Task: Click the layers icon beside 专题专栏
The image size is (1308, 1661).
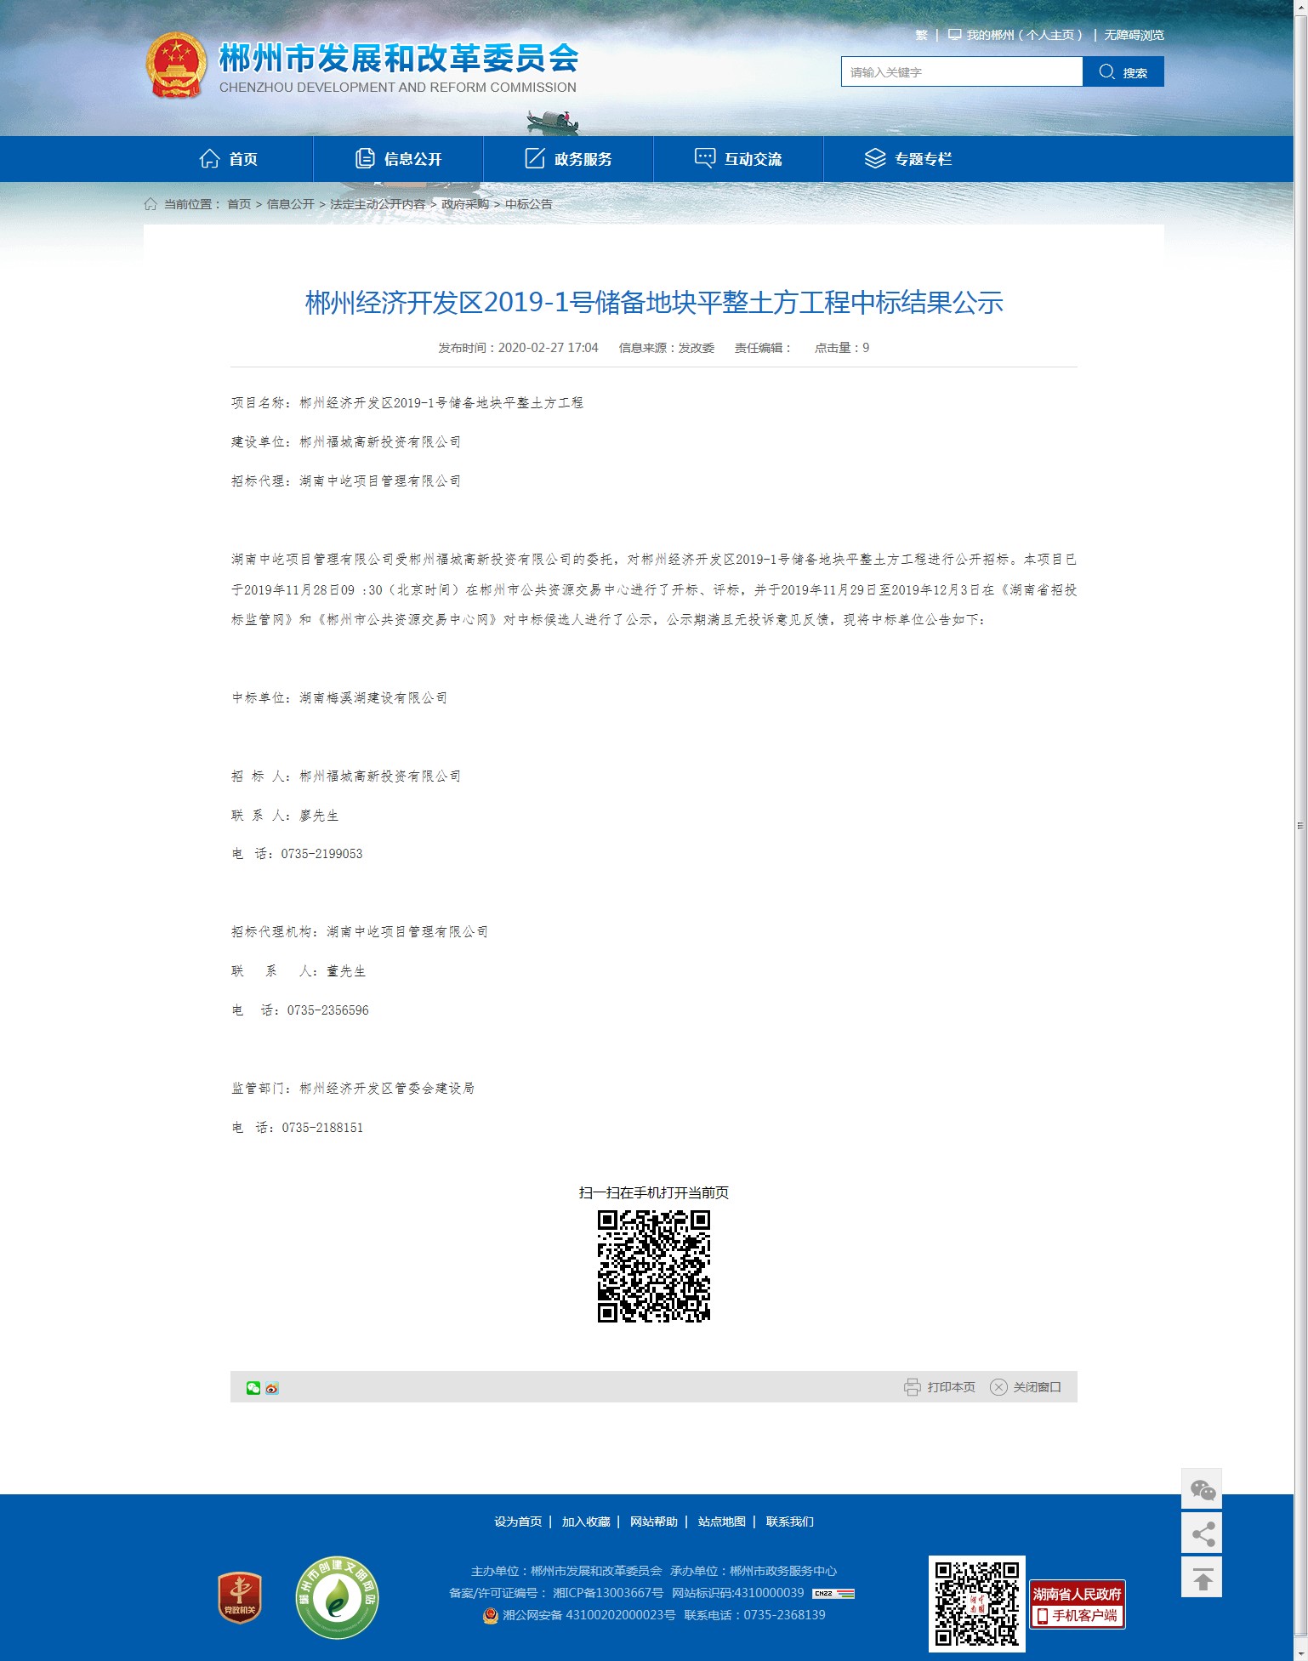Action: click(x=875, y=158)
